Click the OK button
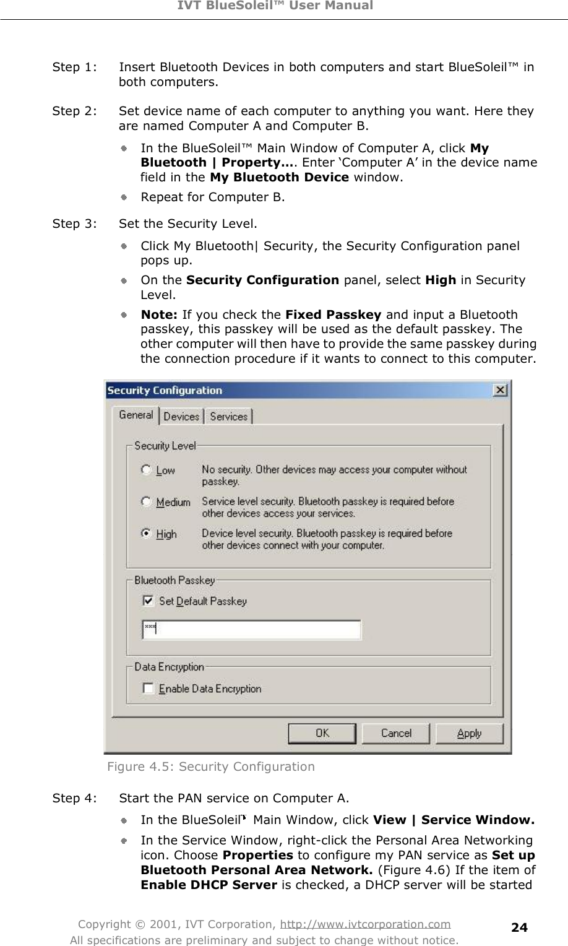The image size is (568, 946). (x=321, y=733)
